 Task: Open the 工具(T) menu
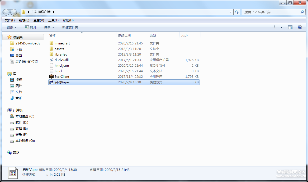pos(53,20)
